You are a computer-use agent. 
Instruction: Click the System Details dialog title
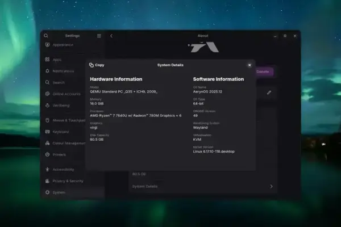point(170,65)
